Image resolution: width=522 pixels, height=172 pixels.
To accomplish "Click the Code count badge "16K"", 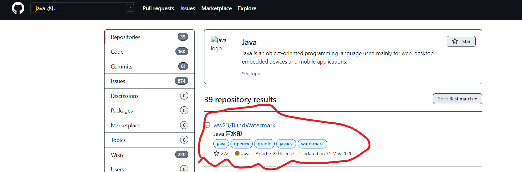I will click(x=182, y=52).
